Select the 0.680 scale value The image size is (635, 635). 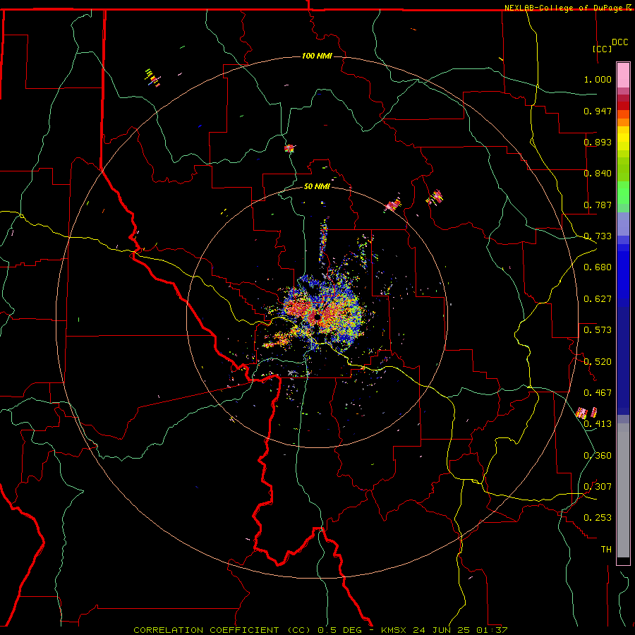point(598,267)
